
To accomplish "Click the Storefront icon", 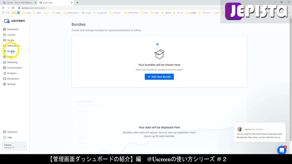I will [x=5, y=132].
